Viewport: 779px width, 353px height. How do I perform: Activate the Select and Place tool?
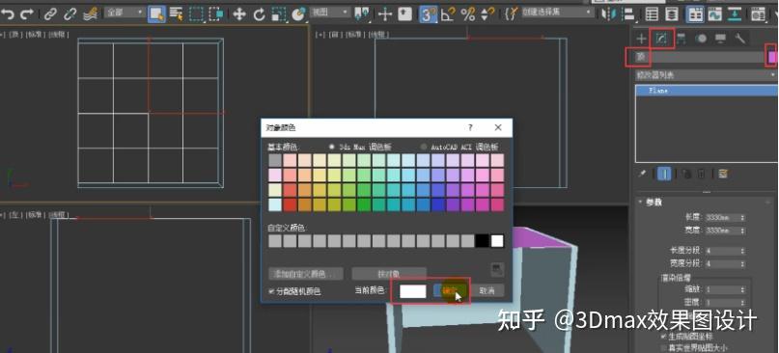298,14
